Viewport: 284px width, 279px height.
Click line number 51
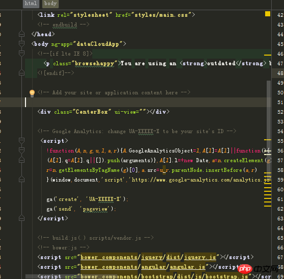tap(280, 102)
